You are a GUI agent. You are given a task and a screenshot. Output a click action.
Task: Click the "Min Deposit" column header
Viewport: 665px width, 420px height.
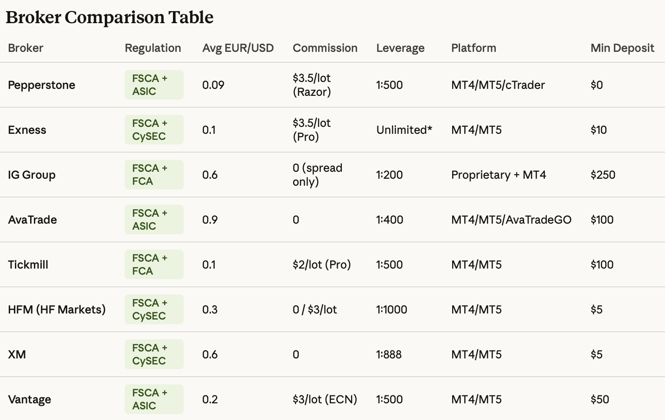(x=622, y=48)
